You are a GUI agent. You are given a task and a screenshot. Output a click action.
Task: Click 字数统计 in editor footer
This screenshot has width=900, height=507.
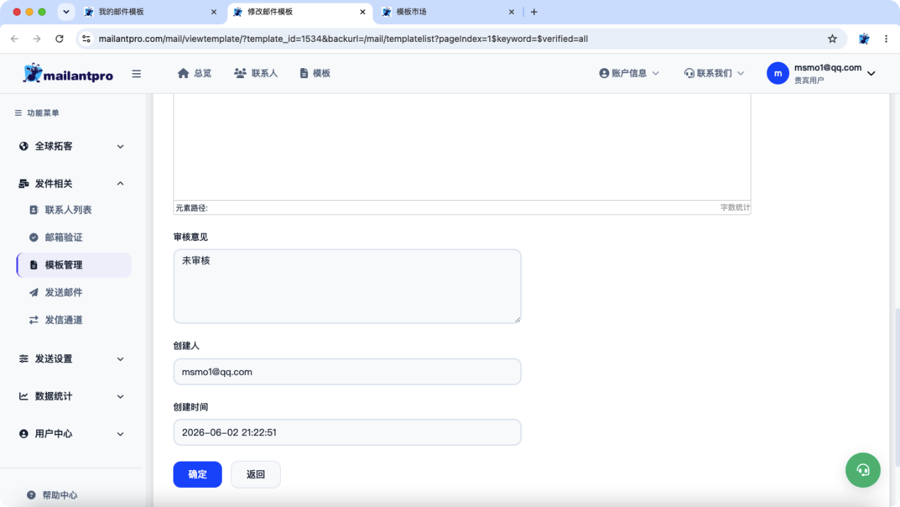point(734,208)
